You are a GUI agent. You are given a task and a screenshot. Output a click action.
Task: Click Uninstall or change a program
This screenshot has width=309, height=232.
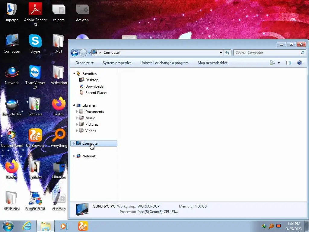[x=164, y=63]
